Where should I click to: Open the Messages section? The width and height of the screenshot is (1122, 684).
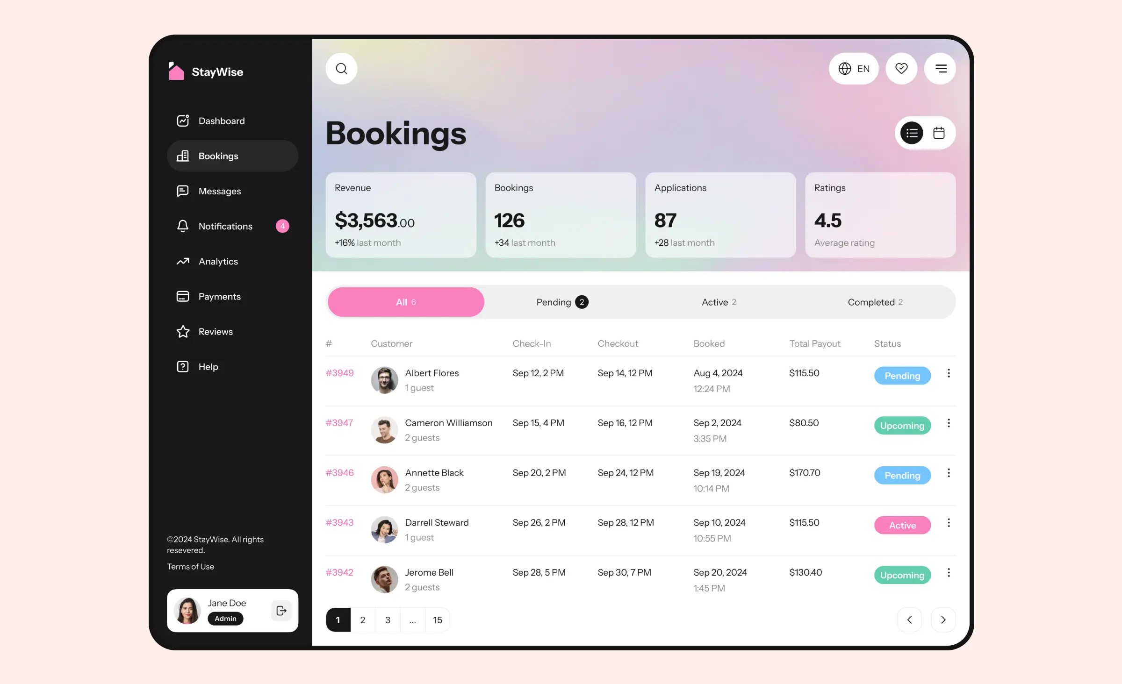tap(220, 191)
